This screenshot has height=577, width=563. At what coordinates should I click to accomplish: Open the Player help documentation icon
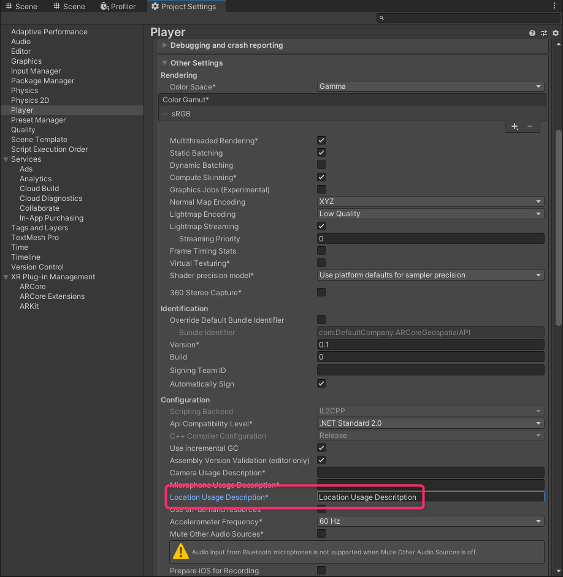coord(532,33)
